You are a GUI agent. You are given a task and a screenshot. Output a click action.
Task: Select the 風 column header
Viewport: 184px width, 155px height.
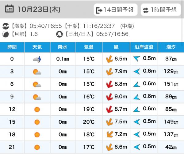(x=116, y=47)
